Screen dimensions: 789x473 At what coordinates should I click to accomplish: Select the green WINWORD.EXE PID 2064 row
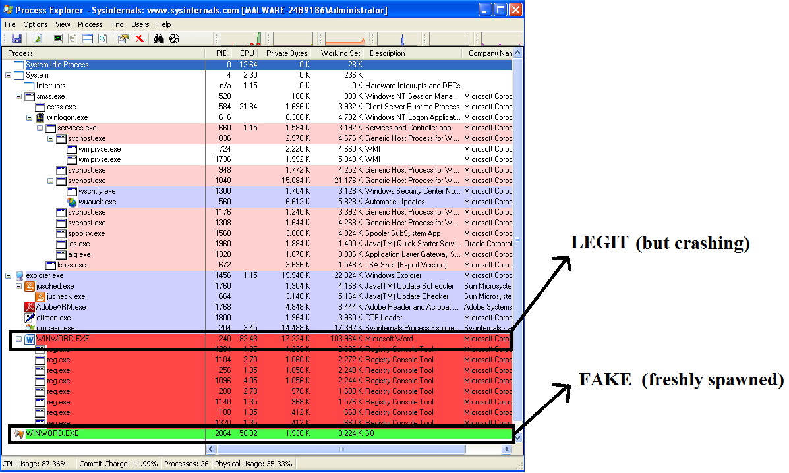(x=260, y=433)
